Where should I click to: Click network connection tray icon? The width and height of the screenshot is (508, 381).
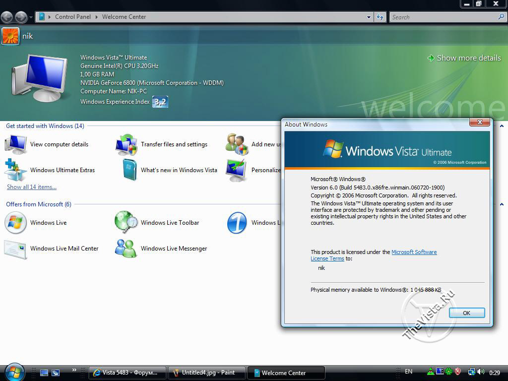point(472,372)
